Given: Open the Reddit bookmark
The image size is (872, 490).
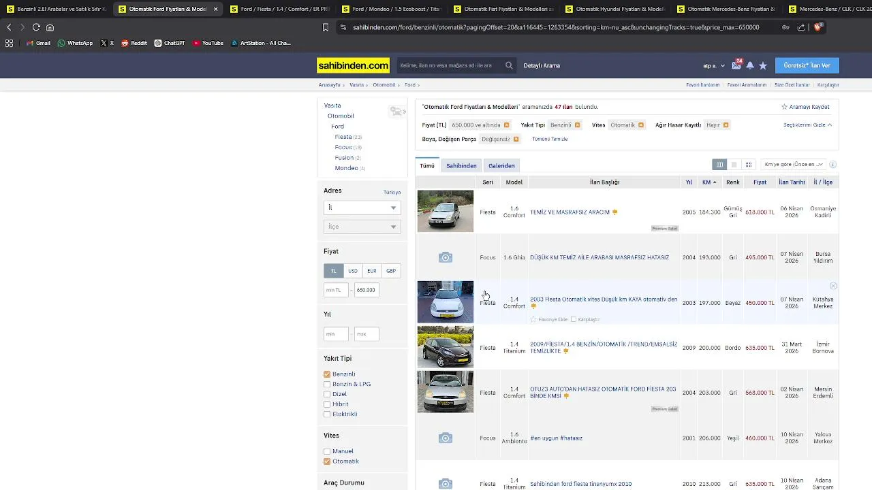Looking at the screenshot, I should 134,43.
